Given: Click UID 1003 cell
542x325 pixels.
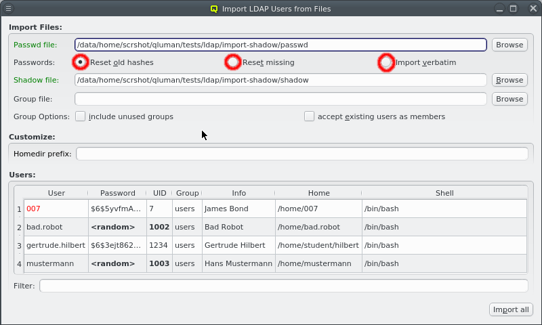Looking at the screenshot, I should [159, 263].
